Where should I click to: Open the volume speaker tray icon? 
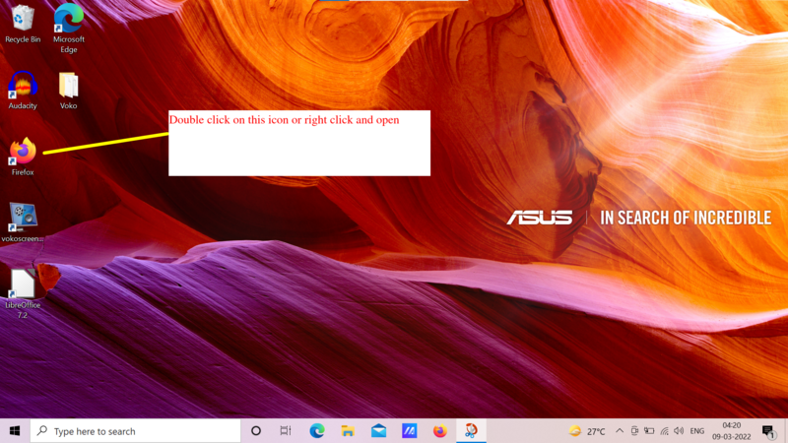click(679, 431)
